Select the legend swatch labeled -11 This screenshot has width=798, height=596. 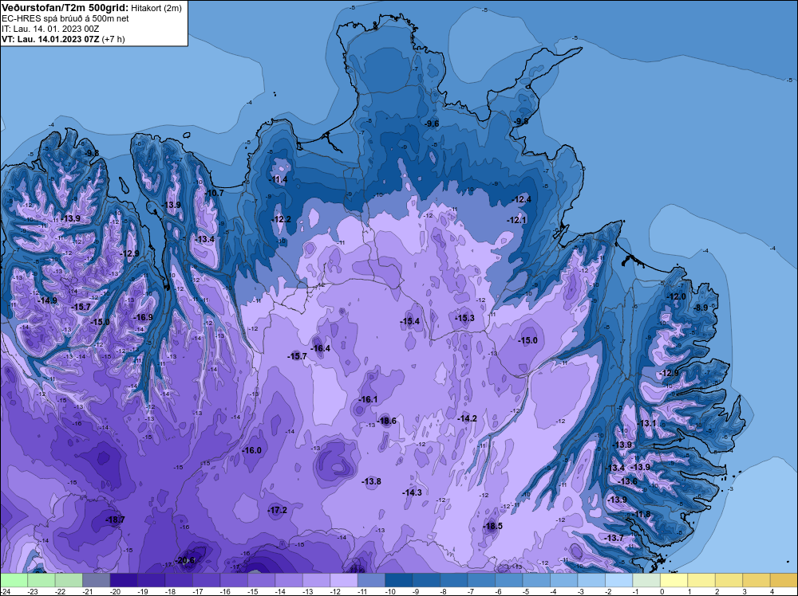[371, 580]
